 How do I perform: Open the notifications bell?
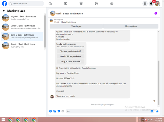pos(151,4)
